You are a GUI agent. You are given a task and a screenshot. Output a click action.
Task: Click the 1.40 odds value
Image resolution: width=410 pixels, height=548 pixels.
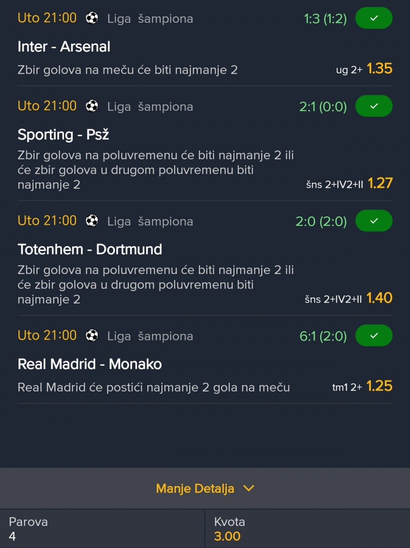(379, 298)
